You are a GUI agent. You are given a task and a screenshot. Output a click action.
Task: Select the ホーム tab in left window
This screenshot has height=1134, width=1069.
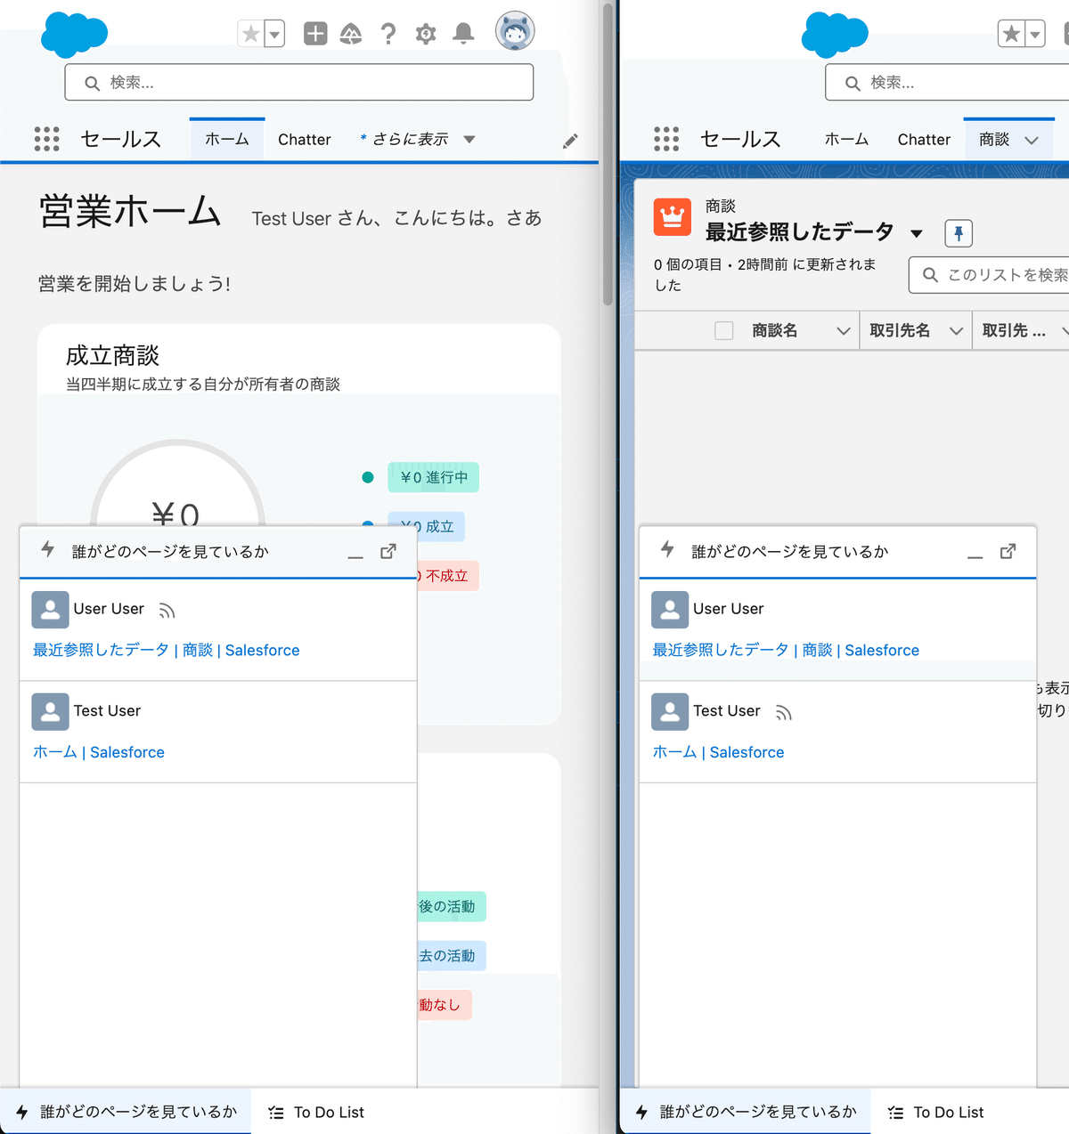[227, 139]
